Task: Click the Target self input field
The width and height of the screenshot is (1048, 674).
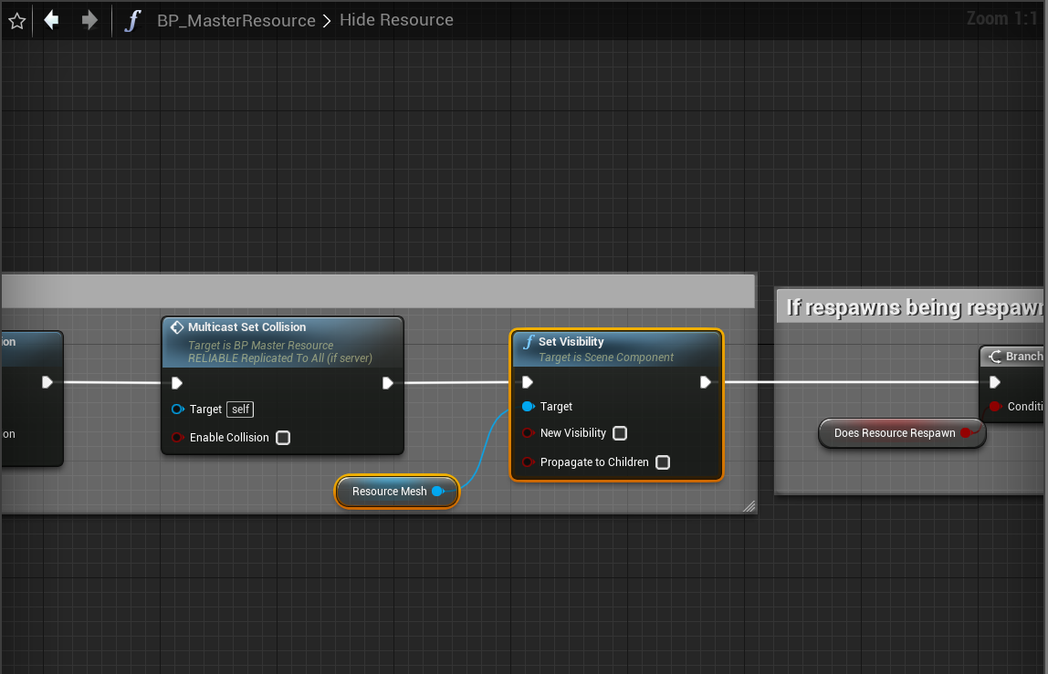Action: pos(241,410)
